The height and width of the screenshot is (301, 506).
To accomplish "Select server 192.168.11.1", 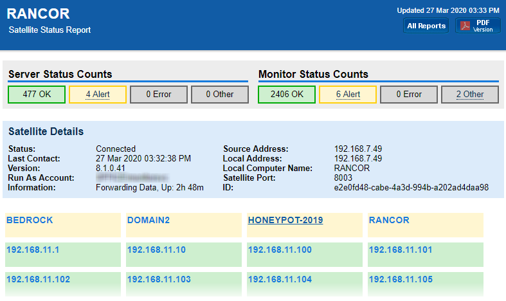I will pyautogui.click(x=33, y=250).
